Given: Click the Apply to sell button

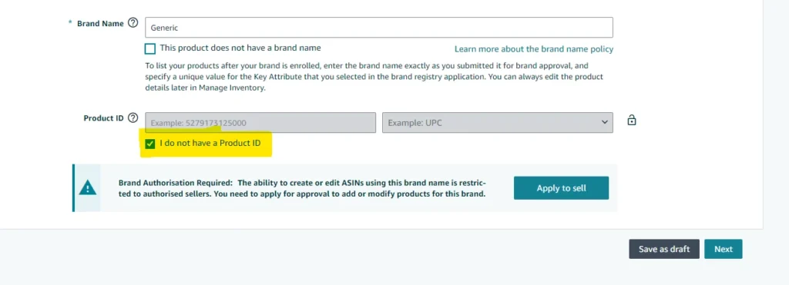Looking at the screenshot, I should (x=561, y=188).
